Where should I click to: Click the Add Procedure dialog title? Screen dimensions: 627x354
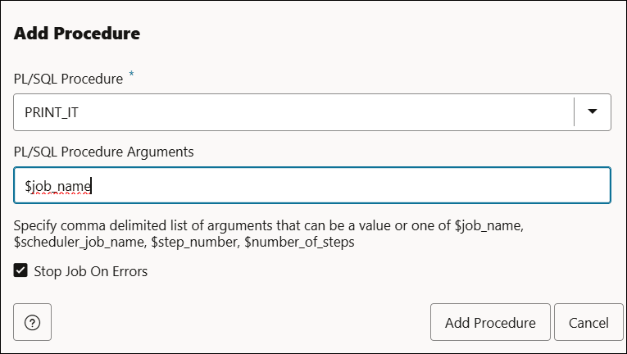click(x=77, y=34)
